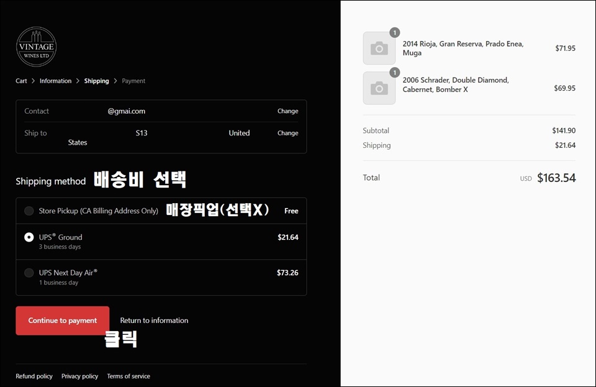Select Store Pickup shipping option
Image resolution: width=596 pixels, height=387 pixels.
tap(29, 211)
